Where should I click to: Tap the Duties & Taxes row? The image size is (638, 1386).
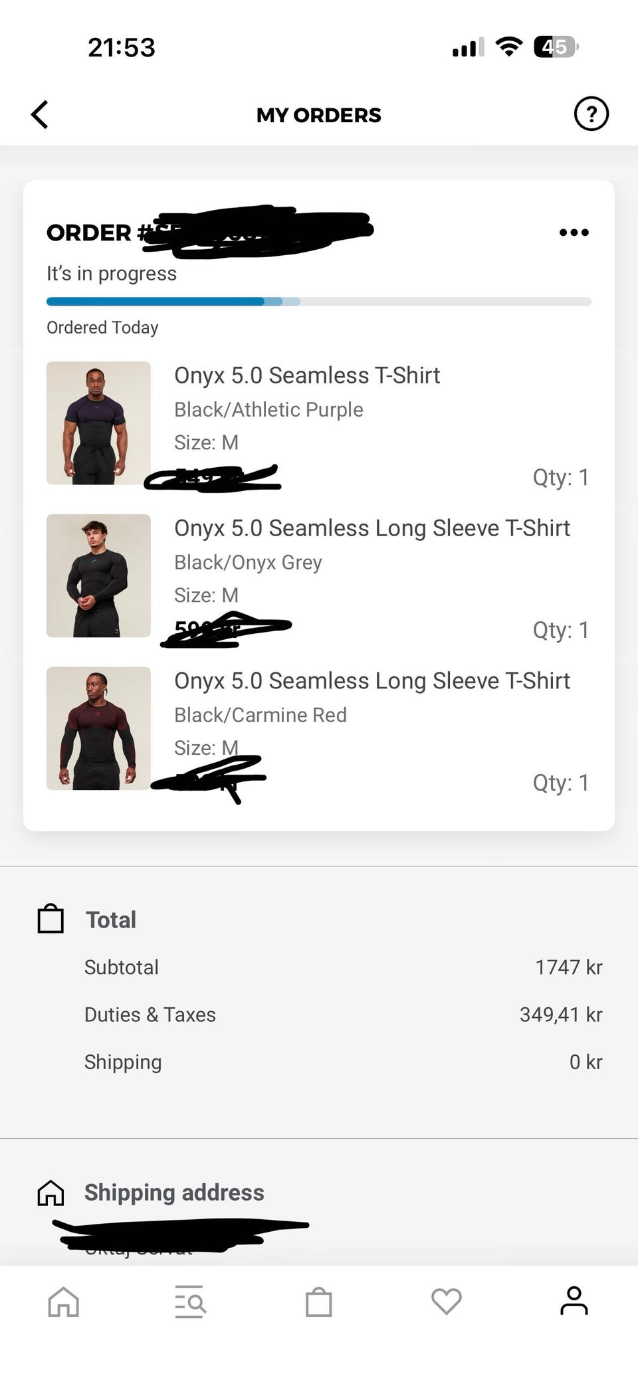click(343, 1015)
